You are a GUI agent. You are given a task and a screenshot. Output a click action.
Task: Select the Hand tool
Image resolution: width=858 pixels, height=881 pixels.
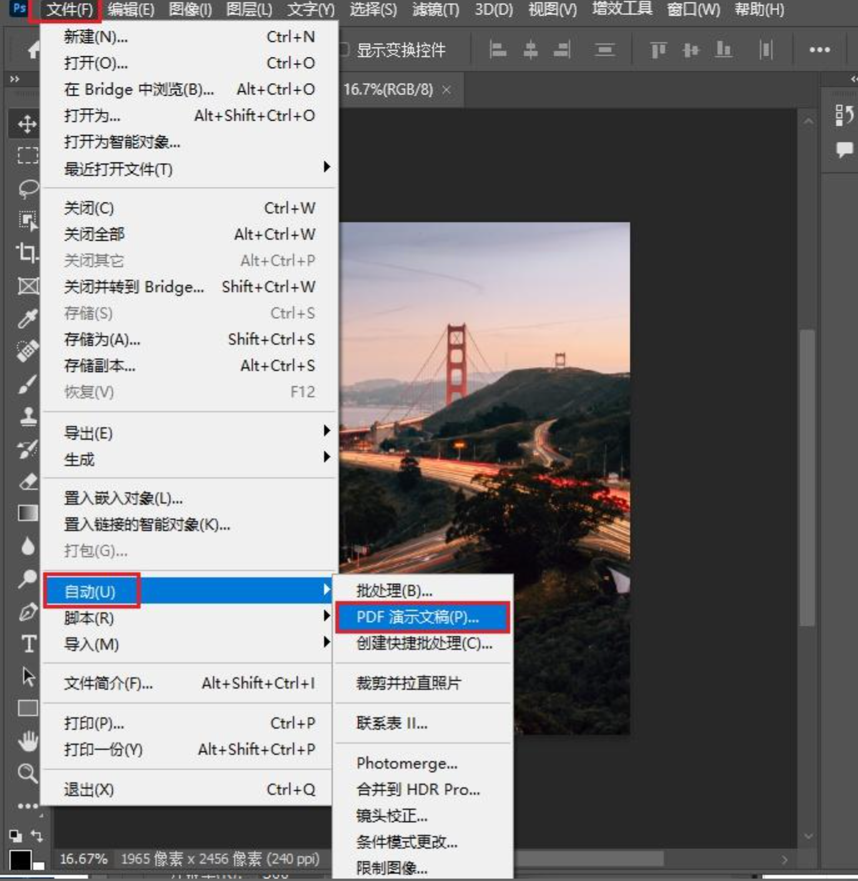27,741
